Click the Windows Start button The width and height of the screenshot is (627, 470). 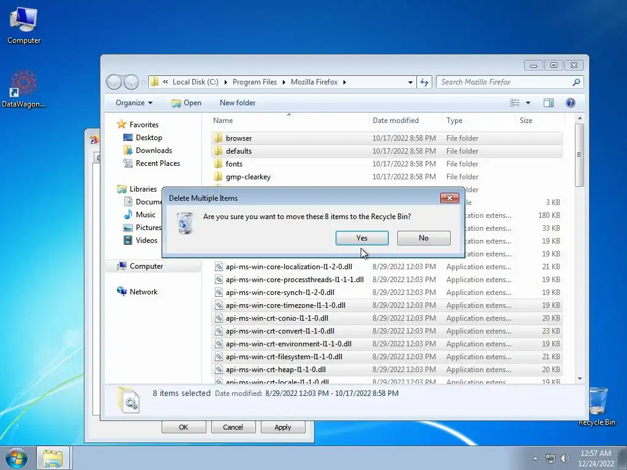[x=17, y=458]
